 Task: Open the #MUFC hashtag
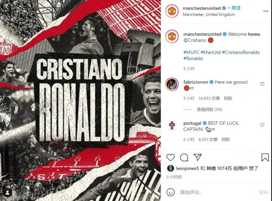[191, 52]
